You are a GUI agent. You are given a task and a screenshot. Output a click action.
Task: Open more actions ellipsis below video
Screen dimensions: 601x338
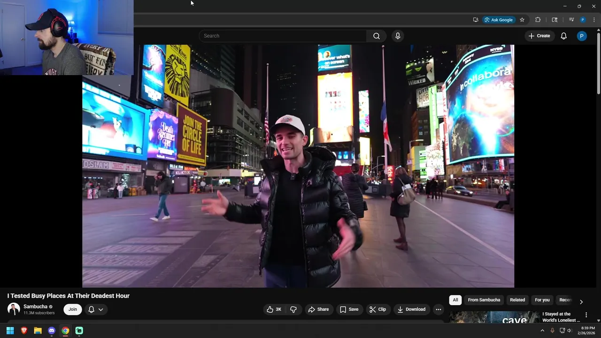click(x=438, y=309)
